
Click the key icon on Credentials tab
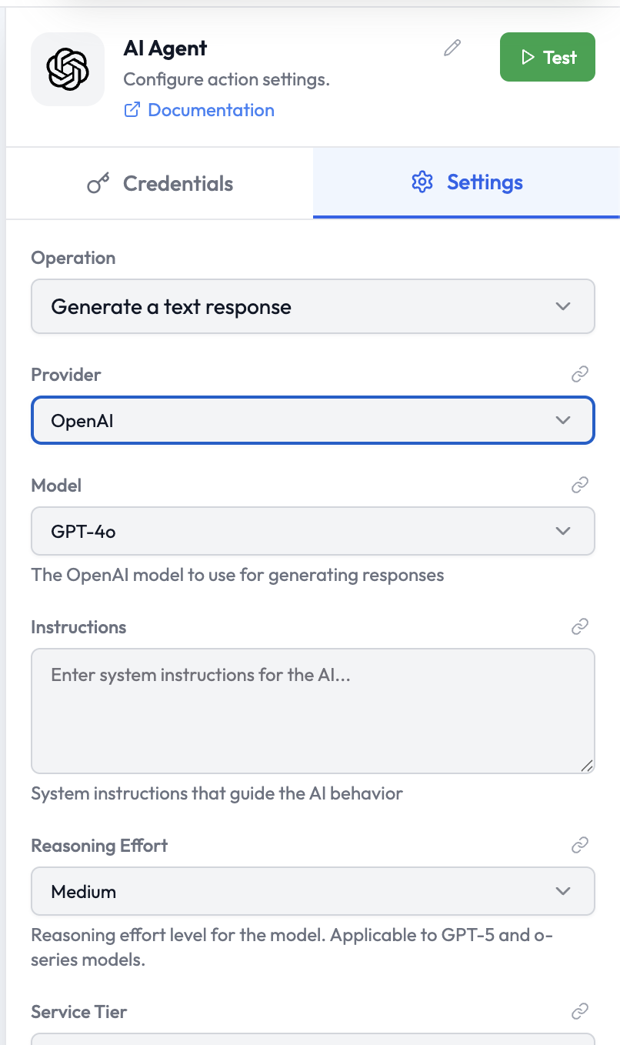pyautogui.click(x=98, y=184)
